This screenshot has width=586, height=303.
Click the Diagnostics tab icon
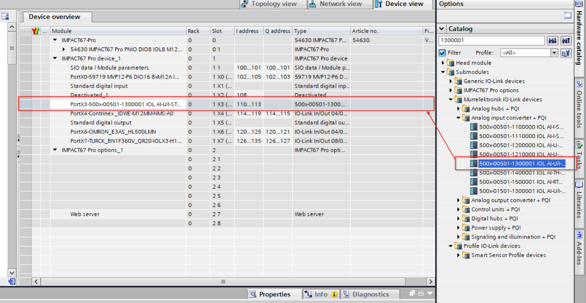coord(346,294)
